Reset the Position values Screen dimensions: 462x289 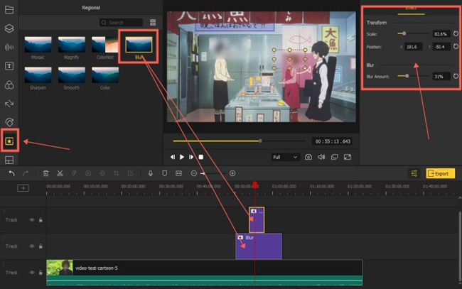pyautogui.click(x=456, y=46)
